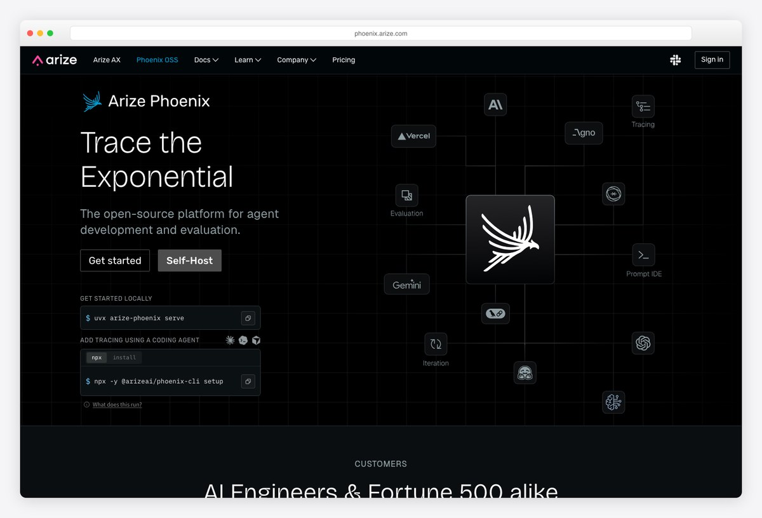The height and width of the screenshot is (518, 762).
Task: Click the Hugging Face emoji icon
Action: 525,373
